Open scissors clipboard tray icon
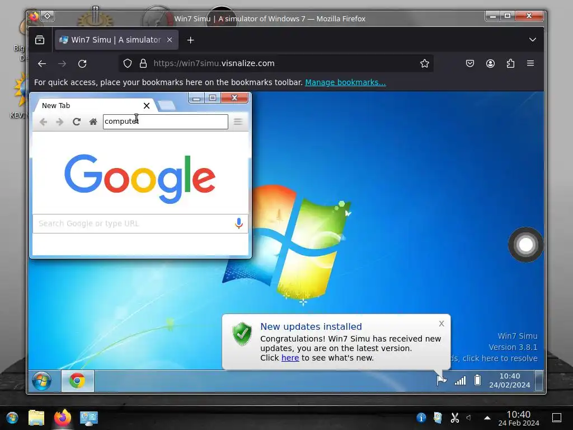This screenshot has width=573, height=430. pos(454,418)
